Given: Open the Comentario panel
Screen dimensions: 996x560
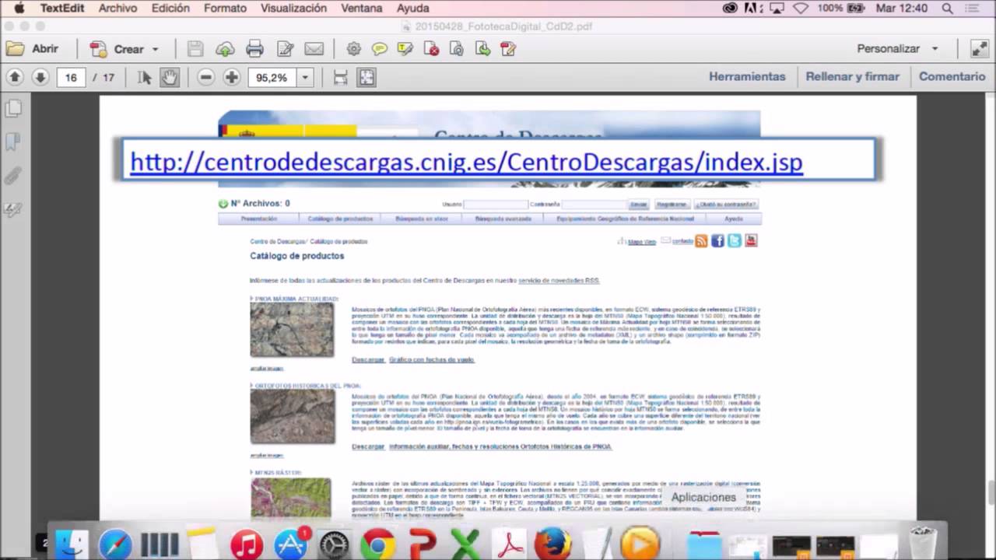Looking at the screenshot, I should 952,76.
